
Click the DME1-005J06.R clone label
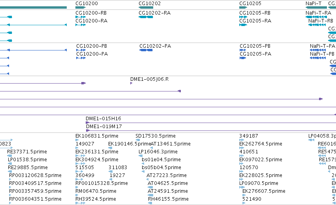tap(149, 79)
